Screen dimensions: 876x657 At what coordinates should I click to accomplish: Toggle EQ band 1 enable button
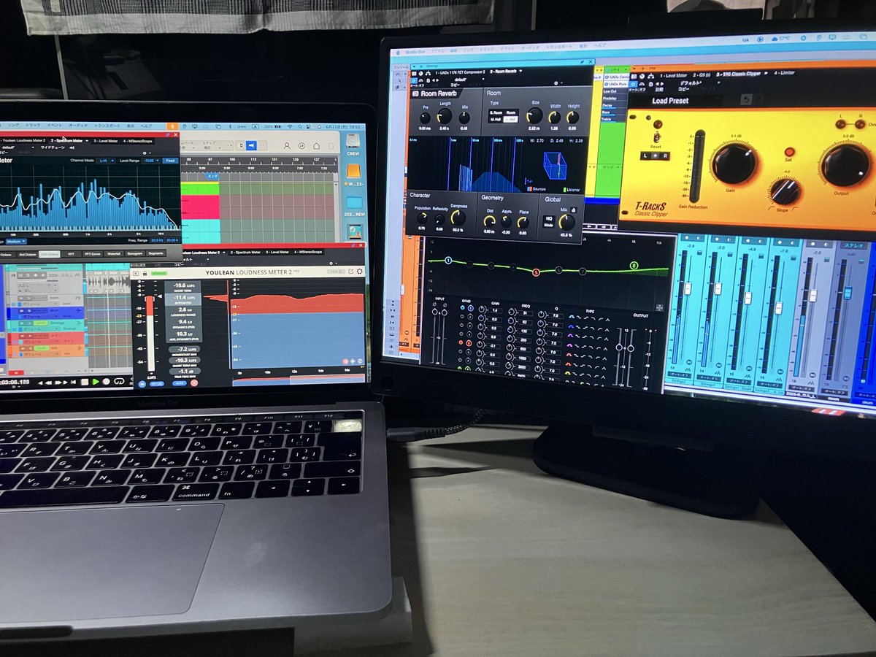[462, 308]
